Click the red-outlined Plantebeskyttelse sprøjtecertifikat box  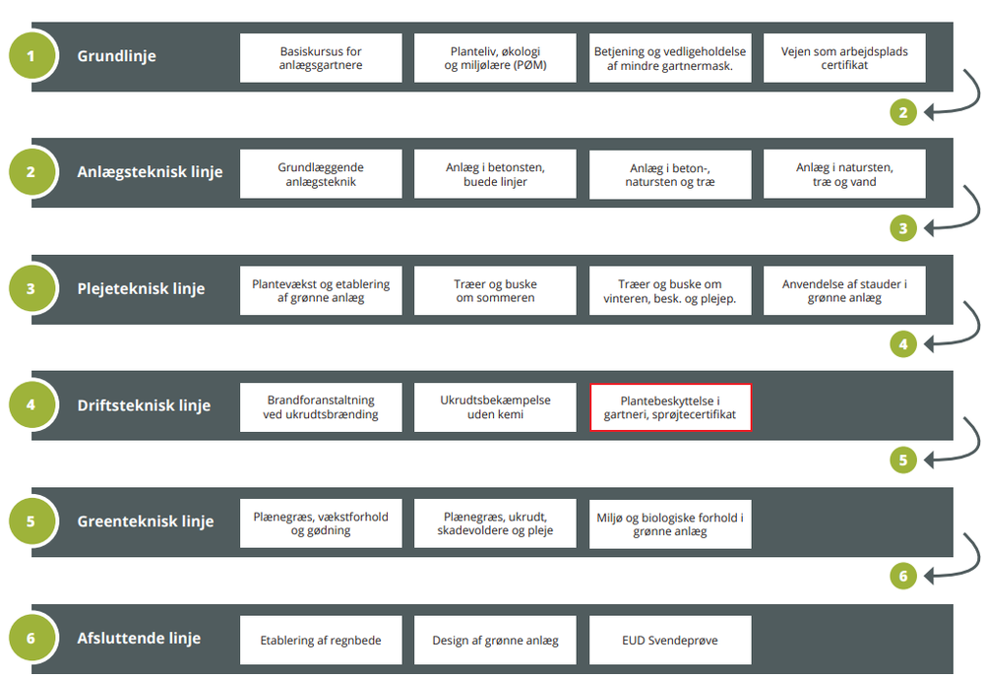coord(670,407)
